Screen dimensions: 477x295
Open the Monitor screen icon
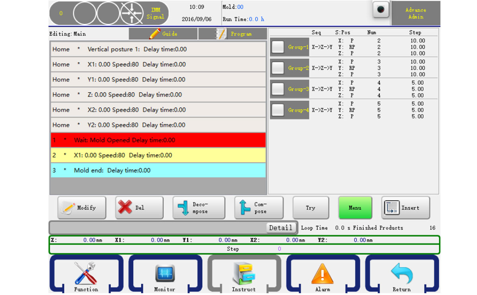(165, 274)
